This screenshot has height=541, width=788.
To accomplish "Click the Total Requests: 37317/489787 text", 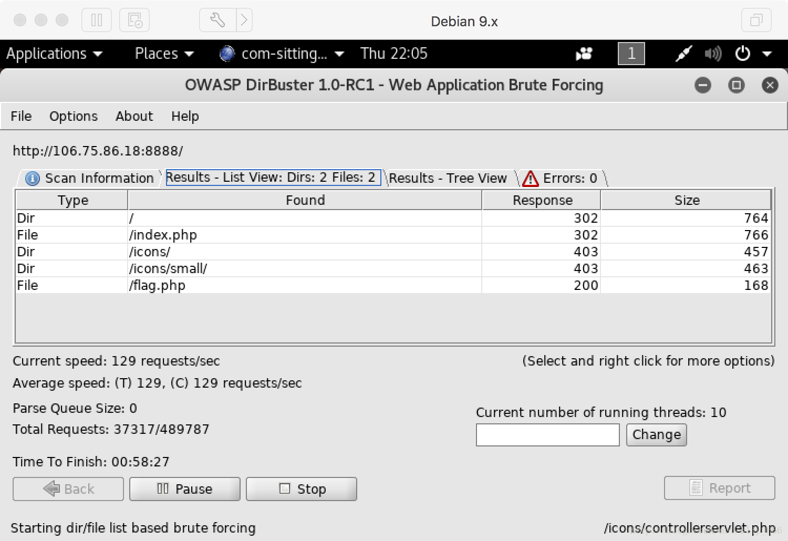I will [x=111, y=430].
